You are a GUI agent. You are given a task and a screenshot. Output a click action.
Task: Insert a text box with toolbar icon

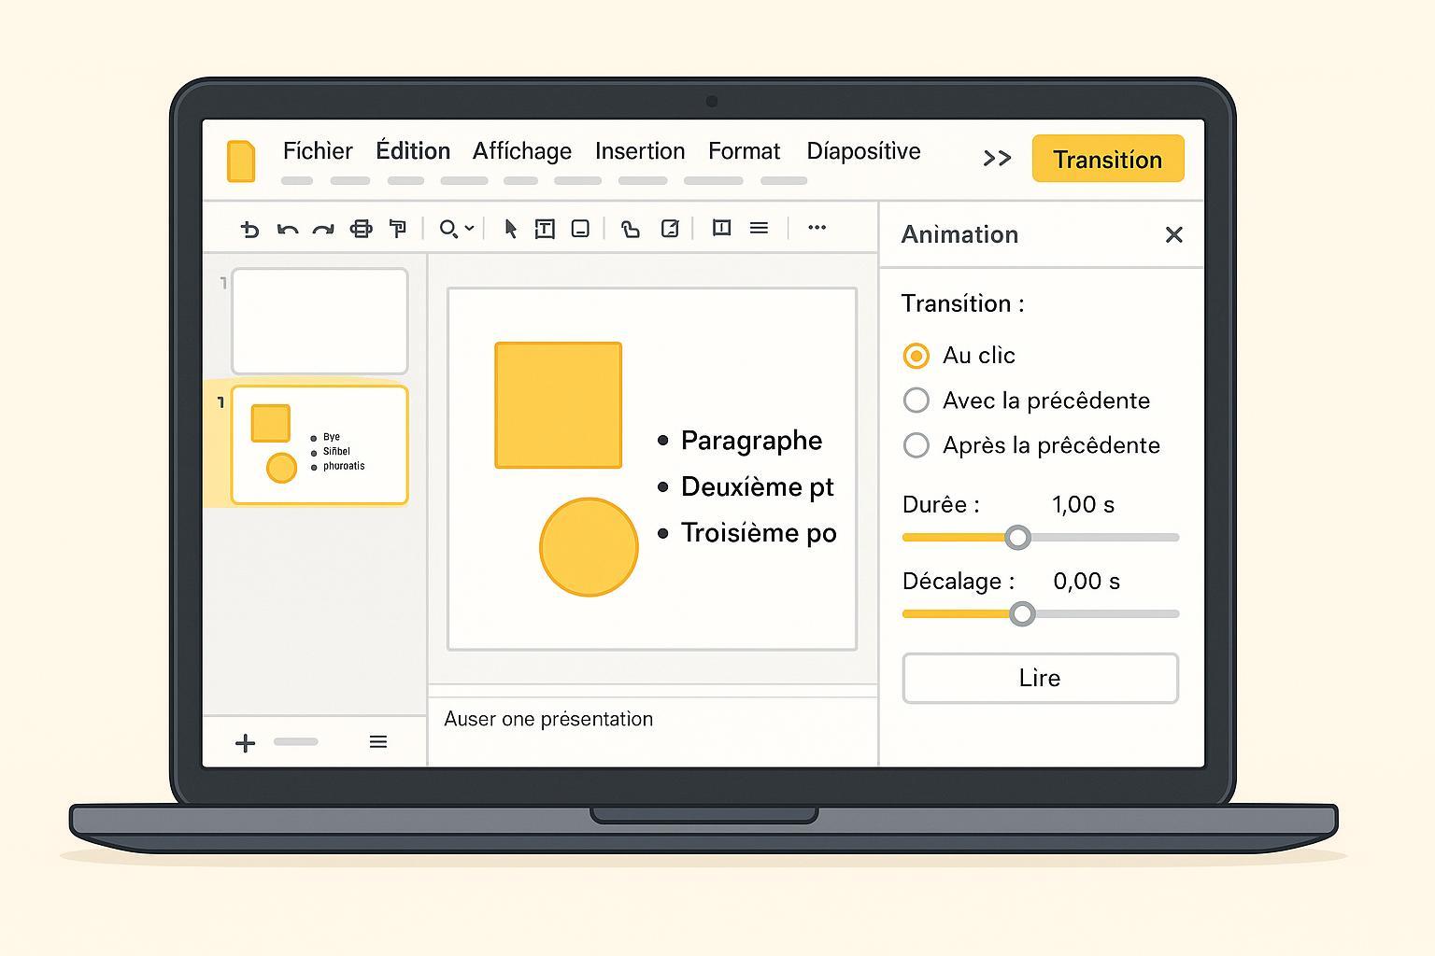(x=545, y=229)
